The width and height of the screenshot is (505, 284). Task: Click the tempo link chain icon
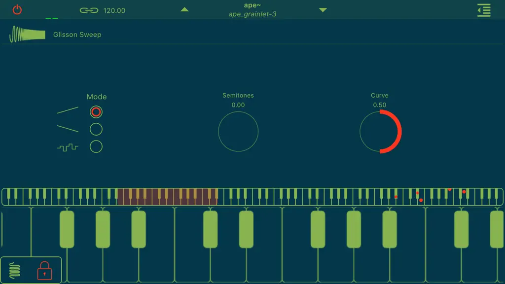click(89, 10)
